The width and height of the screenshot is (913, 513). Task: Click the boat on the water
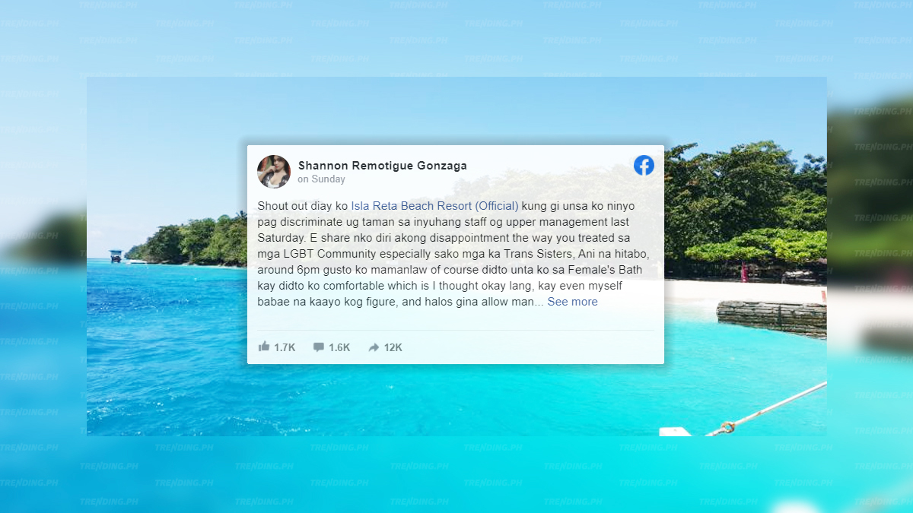pyautogui.click(x=116, y=256)
